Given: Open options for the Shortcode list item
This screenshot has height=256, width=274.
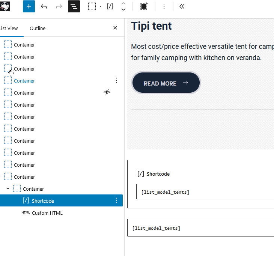Looking at the screenshot, I should pyautogui.click(x=117, y=201).
